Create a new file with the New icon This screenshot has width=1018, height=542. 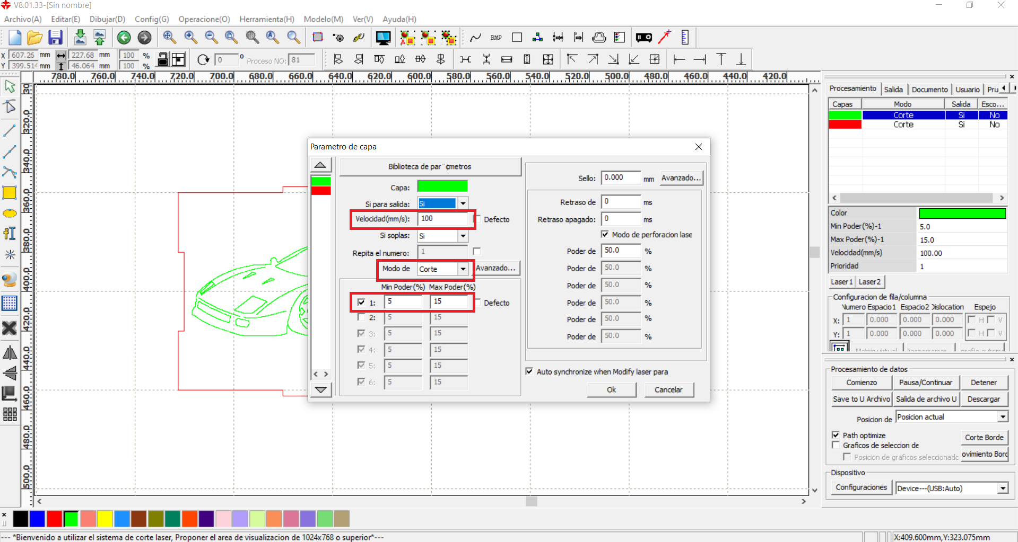click(x=14, y=38)
